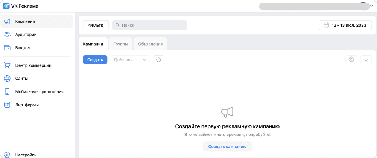The height and width of the screenshot is (158, 377).
Task: Open Настройки gear icon in sidebar
Action: 7,155
